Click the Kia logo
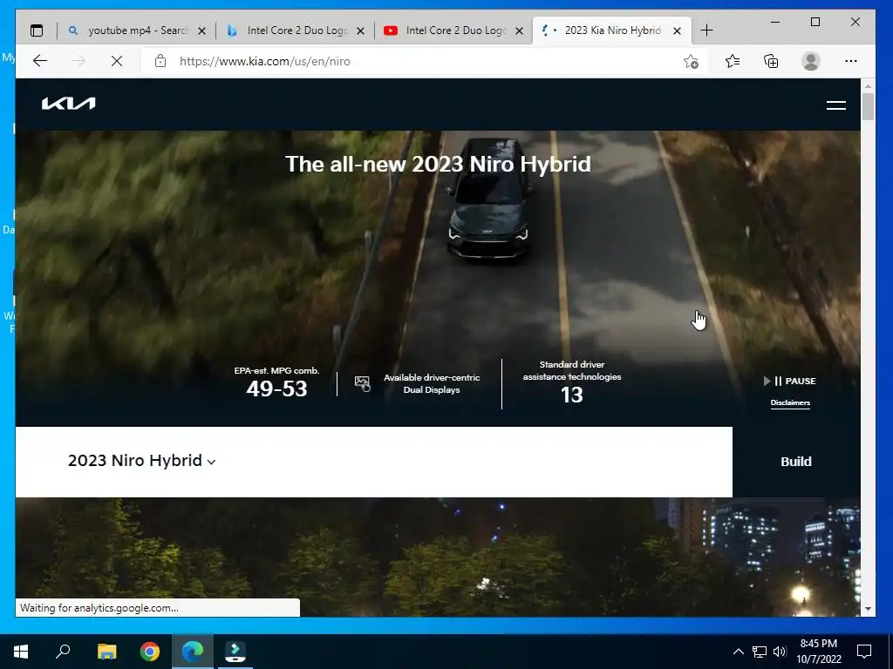The image size is (893, 669). click(68, 104)
